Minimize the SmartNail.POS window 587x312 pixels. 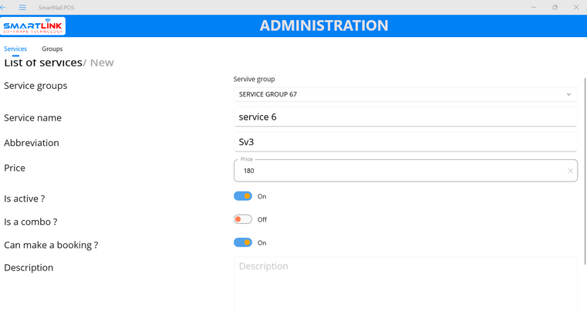pyautogui.click(x=534, y=7)
